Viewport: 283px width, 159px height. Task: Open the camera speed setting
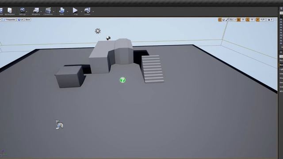pos(270,19)
